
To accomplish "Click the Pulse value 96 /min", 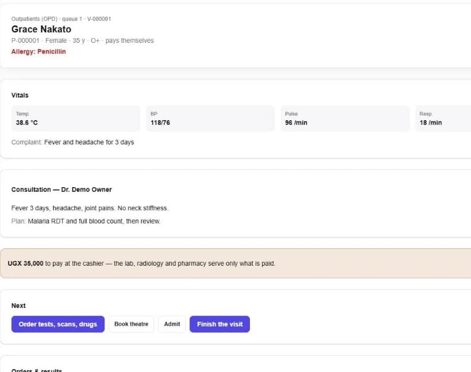I will pos(296,122).
